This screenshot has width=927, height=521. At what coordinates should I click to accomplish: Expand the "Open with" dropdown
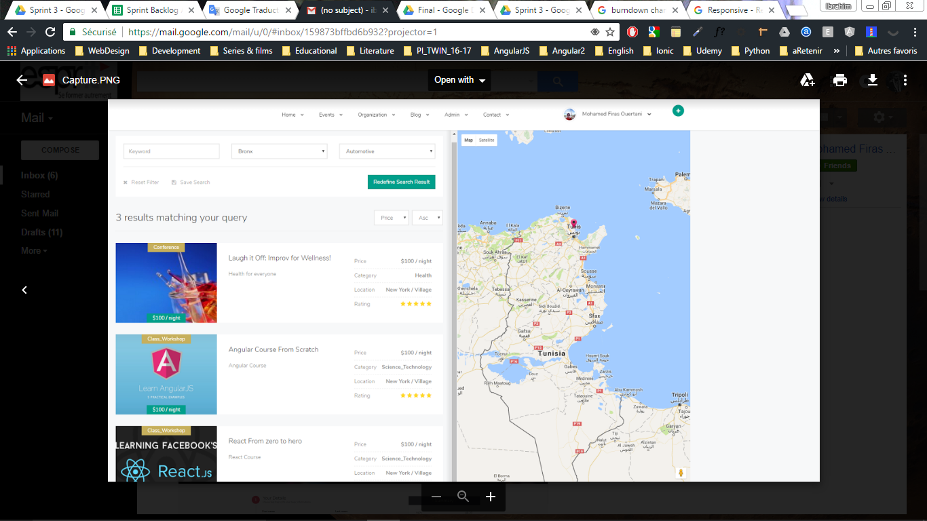pyautogui.click(x=460, y=80)
